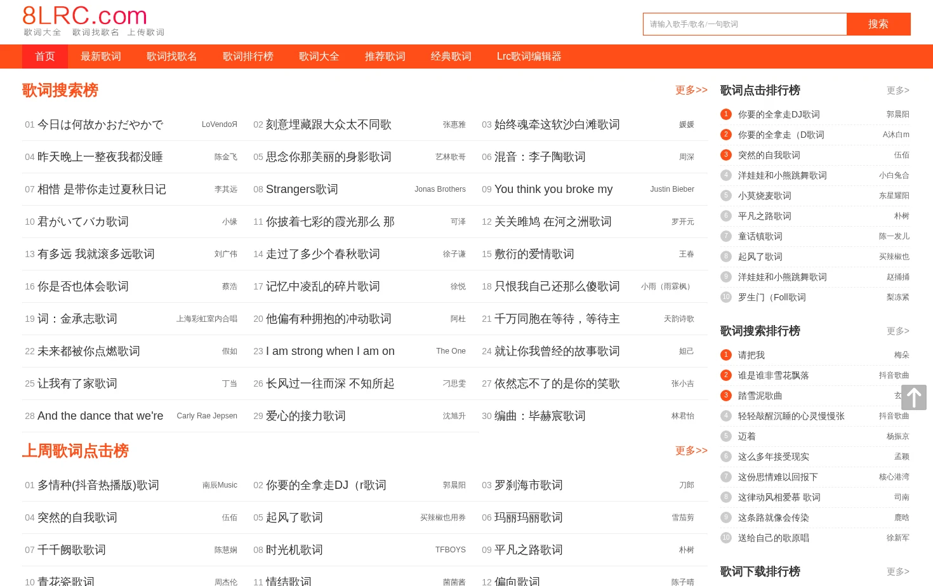Click the back-to-top arrow icon
This screenshot has width=933, height=586.
pos(914,397)
